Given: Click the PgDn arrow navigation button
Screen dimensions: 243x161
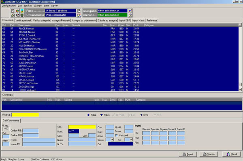Looking at the screenshot, I should pos(105,115).
